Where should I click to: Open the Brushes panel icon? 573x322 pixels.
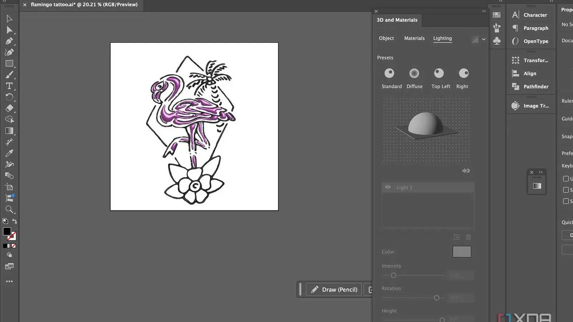pyautogui.click(x=497, y=28)
